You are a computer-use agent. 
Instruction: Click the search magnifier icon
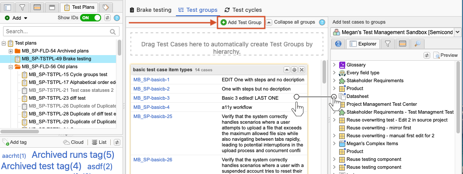click(x=113, y=31)
